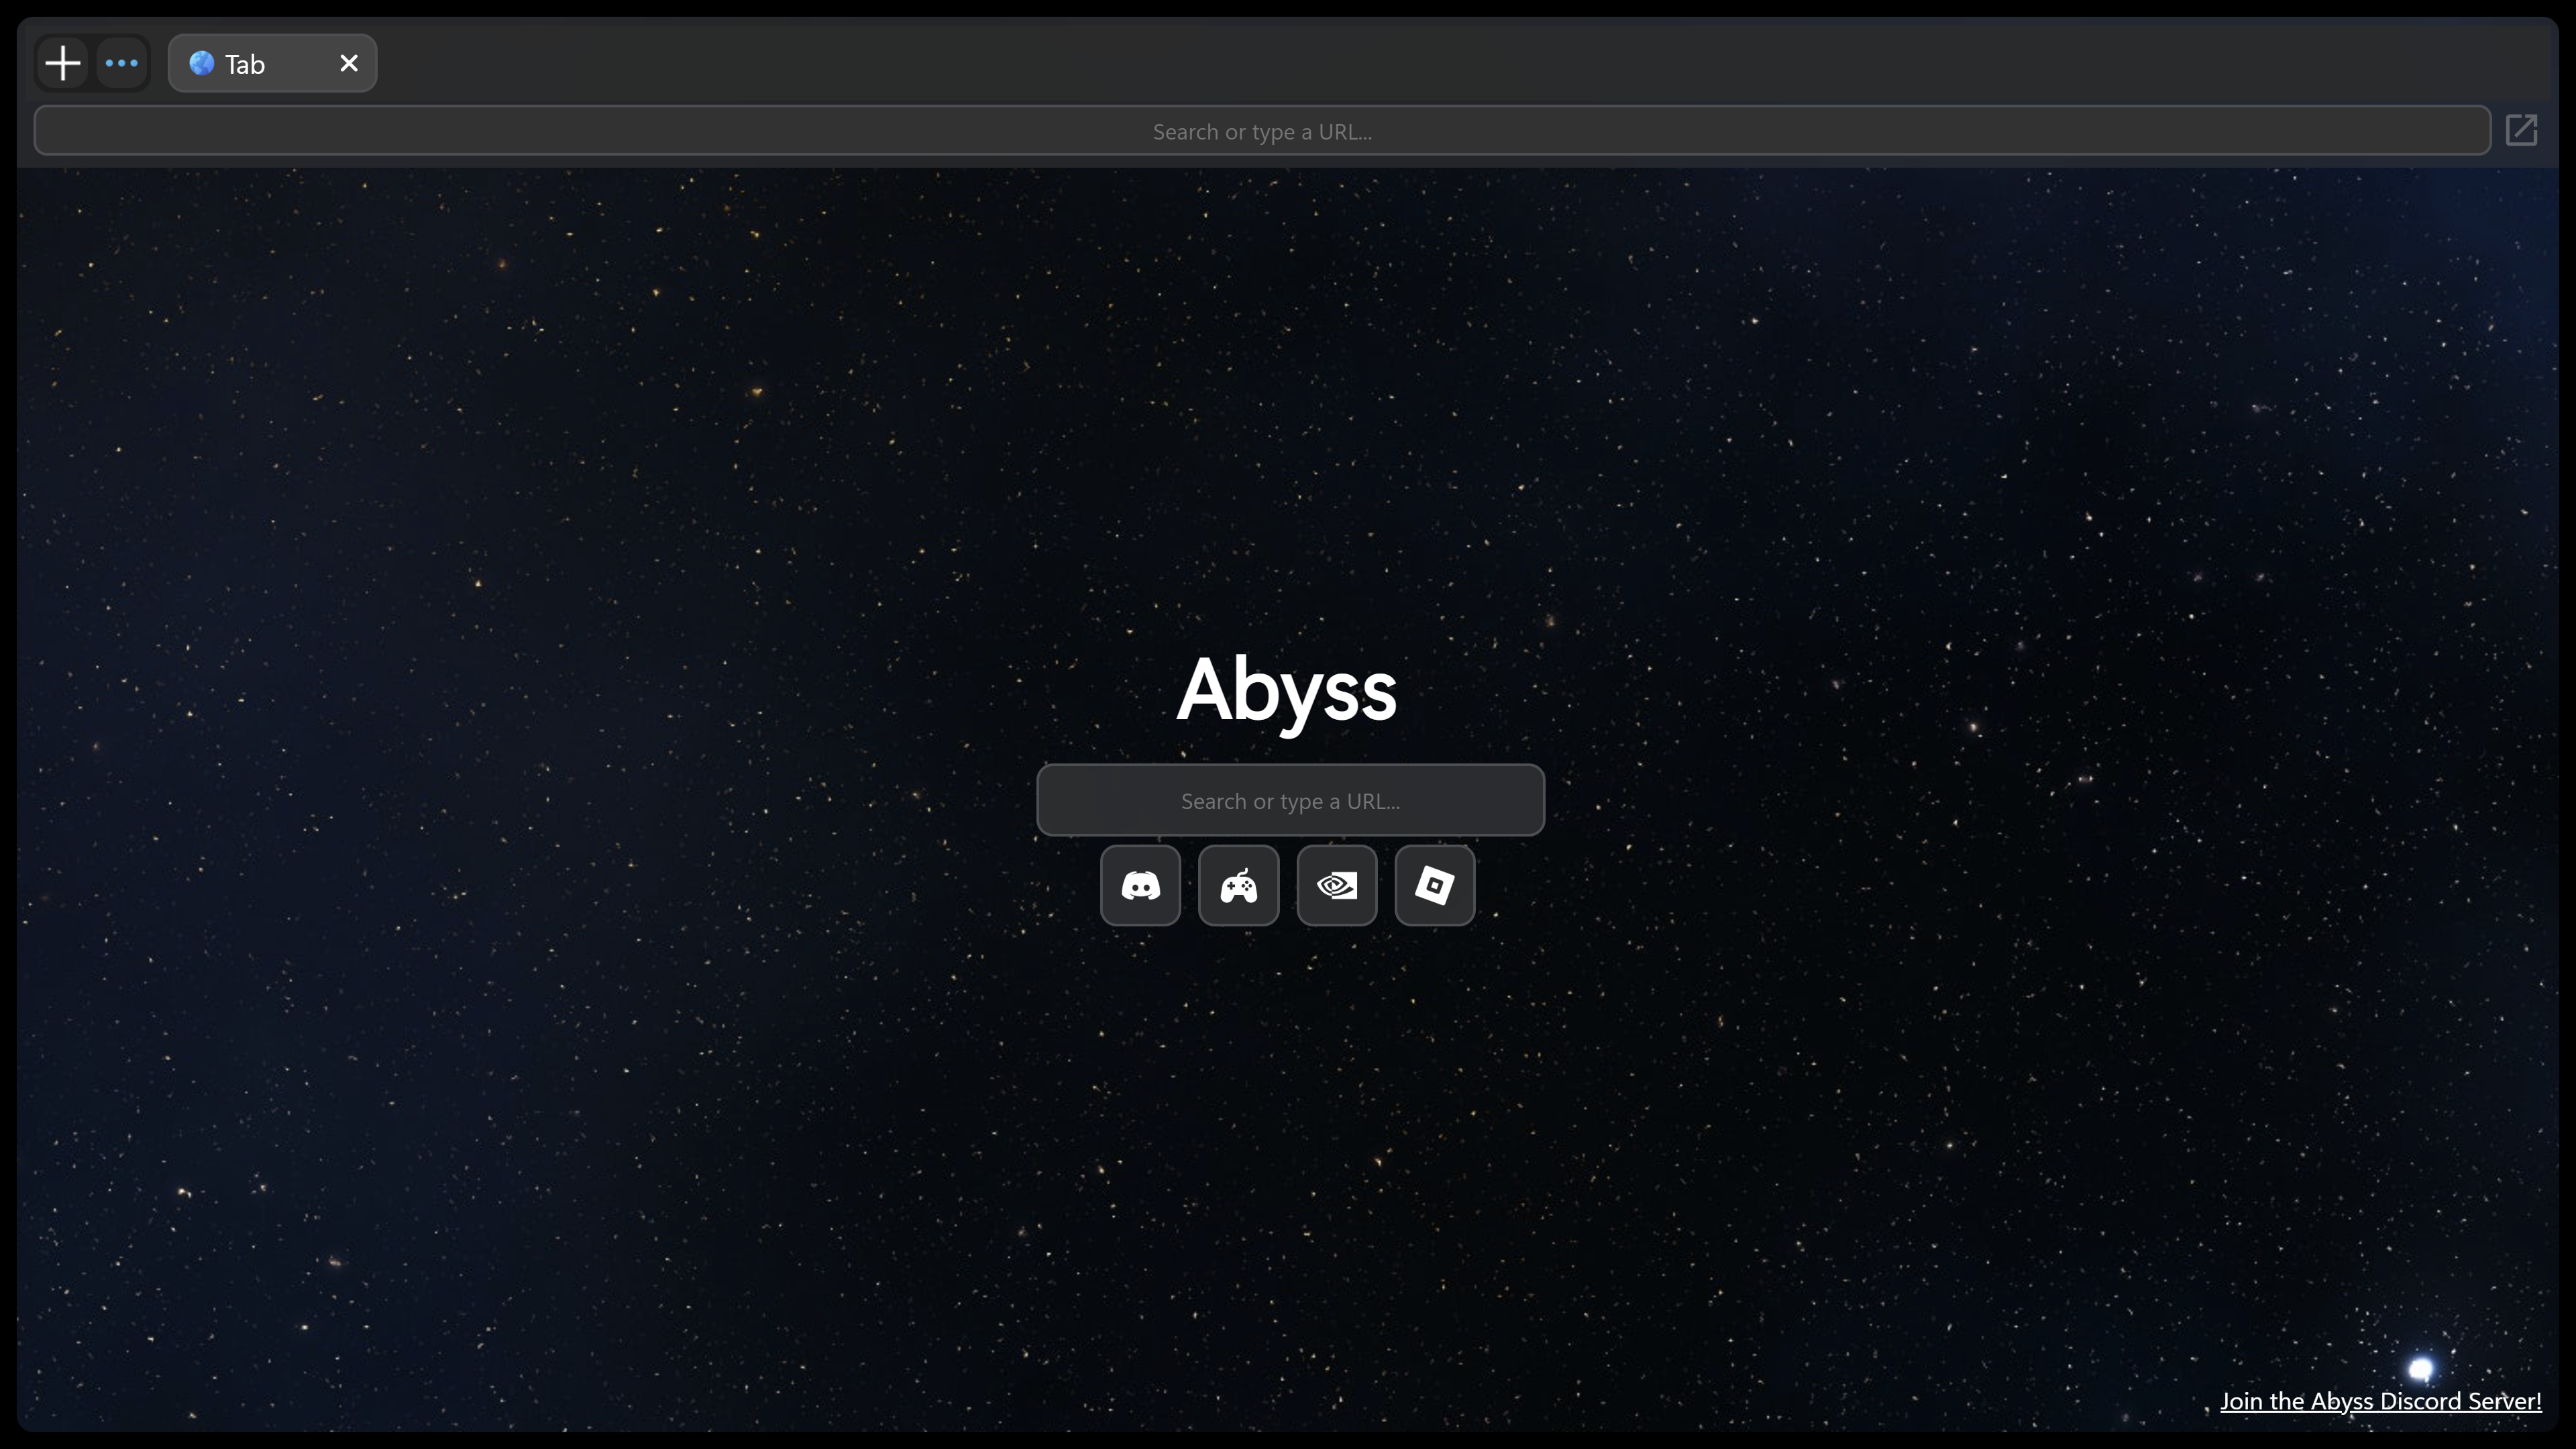The image size is (2576, 1449).
Task: Click the globe favicon on the tab
Action: 202,63
